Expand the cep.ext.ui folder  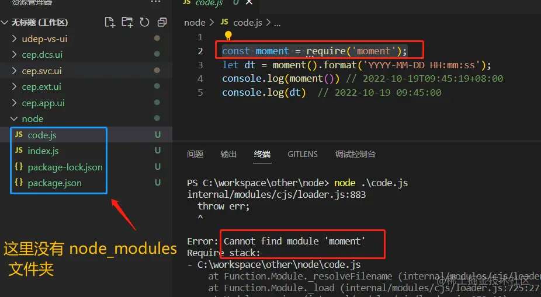click(14, 86)
